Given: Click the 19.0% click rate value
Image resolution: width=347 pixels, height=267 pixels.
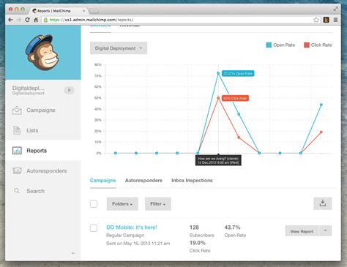Looking at the screenshot, I should point(198,243).
